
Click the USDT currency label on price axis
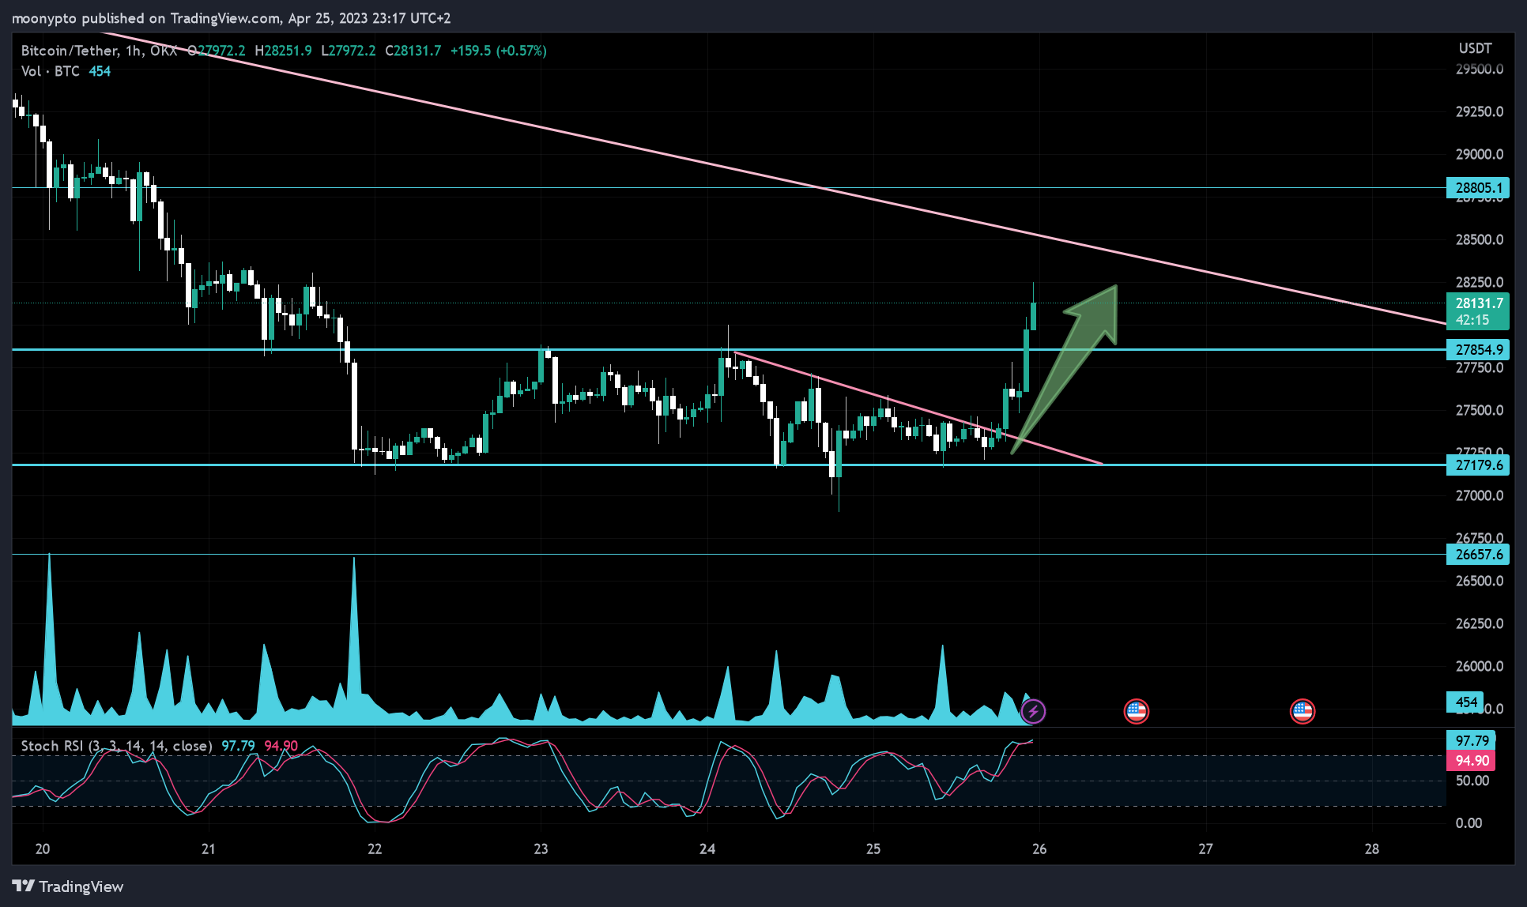tap(1475, 48)
